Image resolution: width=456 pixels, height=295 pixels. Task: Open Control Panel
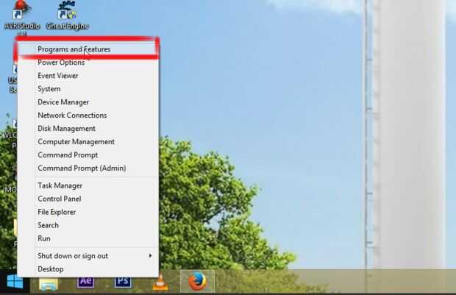pos(88,199)
